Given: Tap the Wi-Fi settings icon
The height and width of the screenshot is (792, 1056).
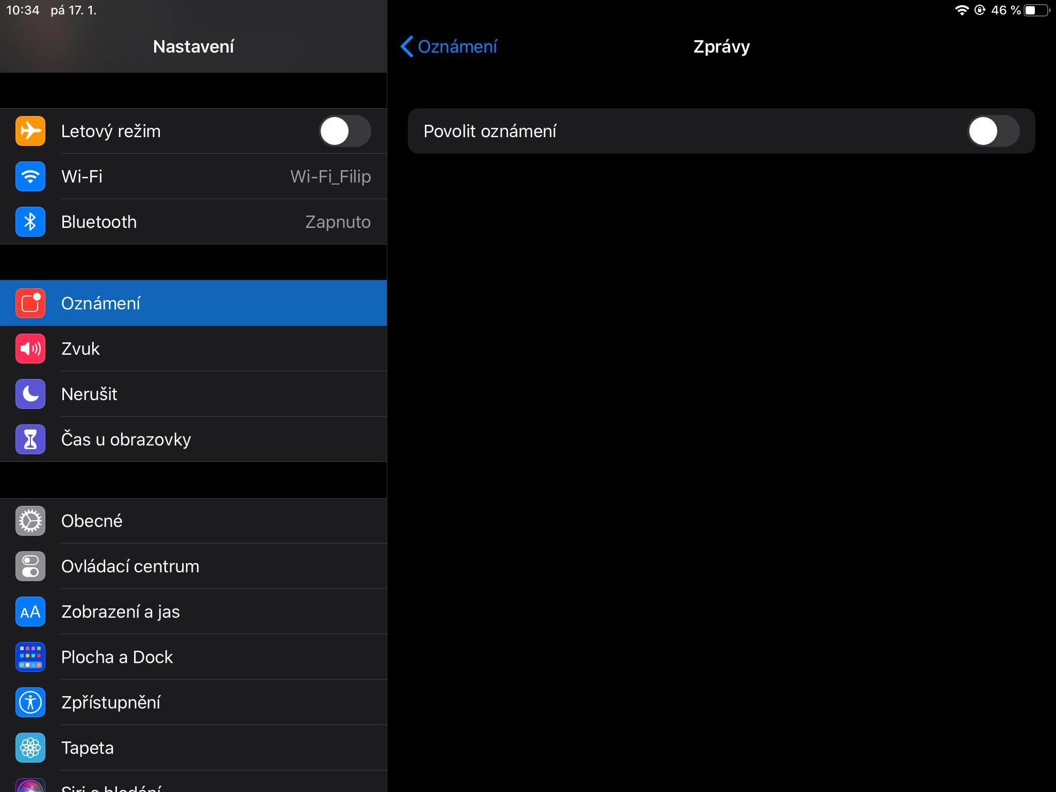Looking at the screenshot, I should pos(30,176).
